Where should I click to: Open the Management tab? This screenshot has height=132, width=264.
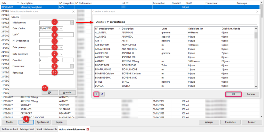pyautogui.click(x=27, y=129)
